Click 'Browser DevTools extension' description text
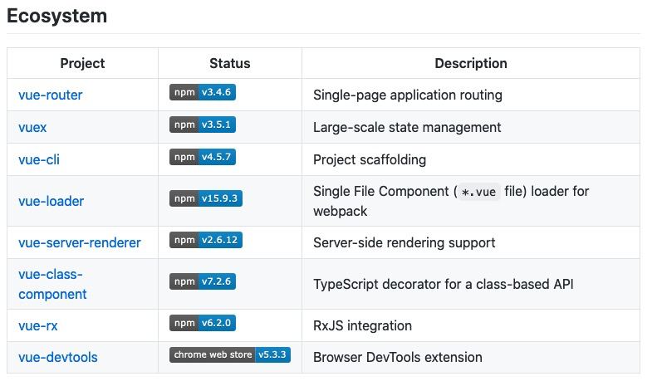 coord(398,357)
